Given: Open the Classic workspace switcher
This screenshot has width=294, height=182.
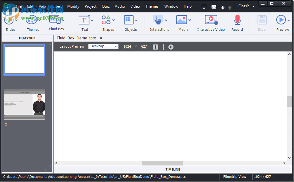Looking at the screenshot, I should click(246, 6).
